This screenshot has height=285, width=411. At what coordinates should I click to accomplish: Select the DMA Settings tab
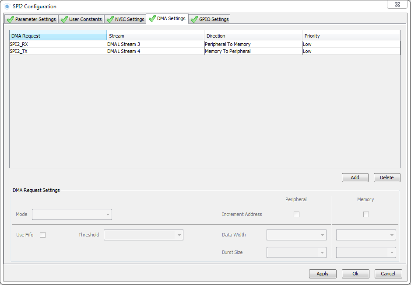167,19
